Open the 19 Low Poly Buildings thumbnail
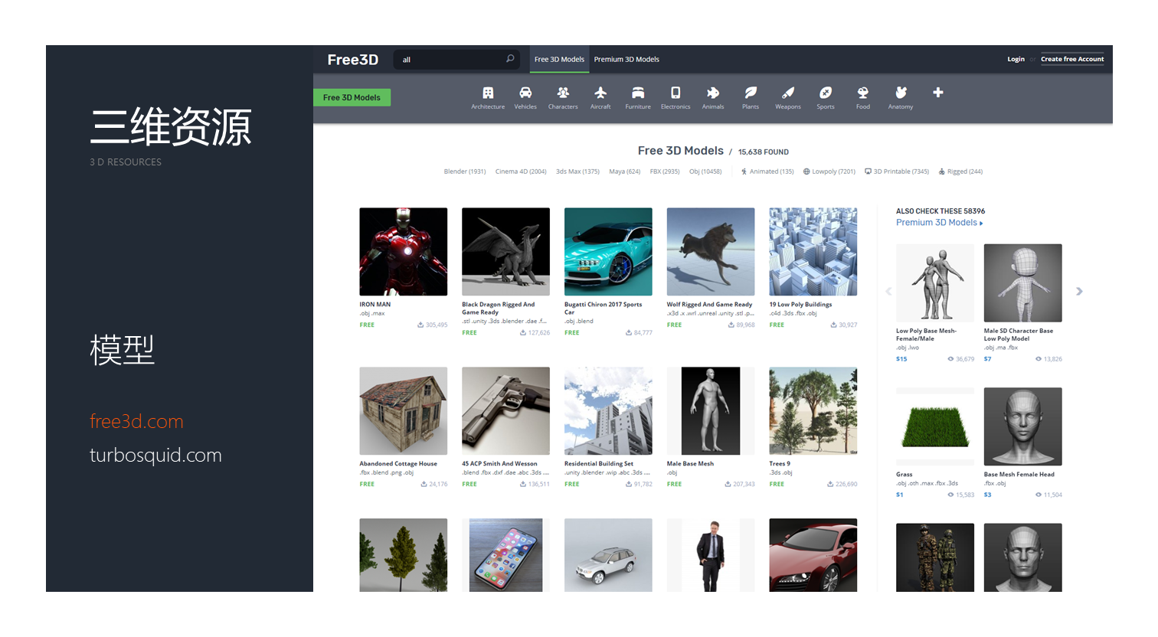 [x=813, y=252]
